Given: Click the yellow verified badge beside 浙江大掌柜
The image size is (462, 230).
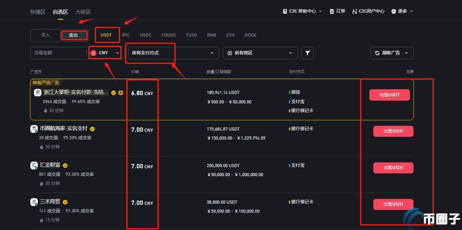Looking at the screenshot, I should [114, 93].
